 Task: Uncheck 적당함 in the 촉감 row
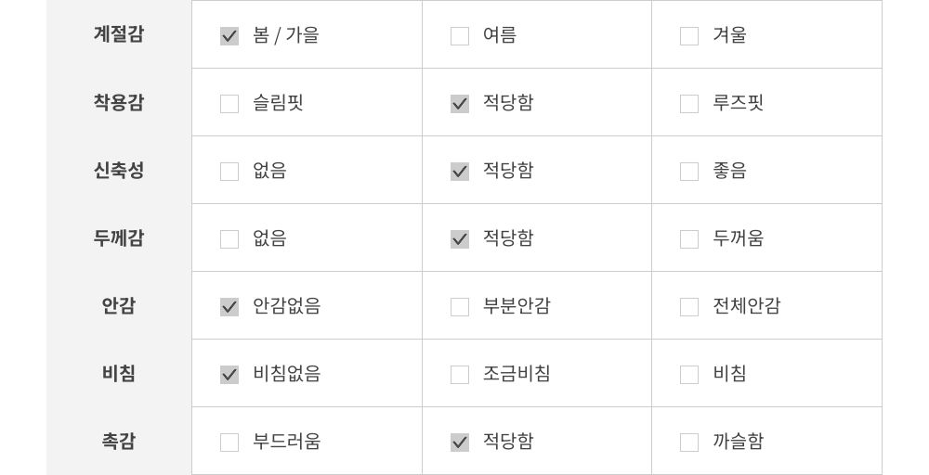(460, 443)
